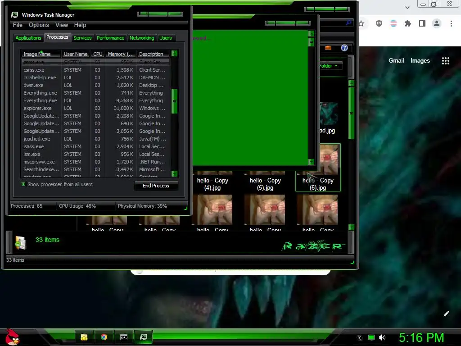Sort processes by Image Name column
The width and height of the screenshot is (461, 346).
[x=41, y=54]
